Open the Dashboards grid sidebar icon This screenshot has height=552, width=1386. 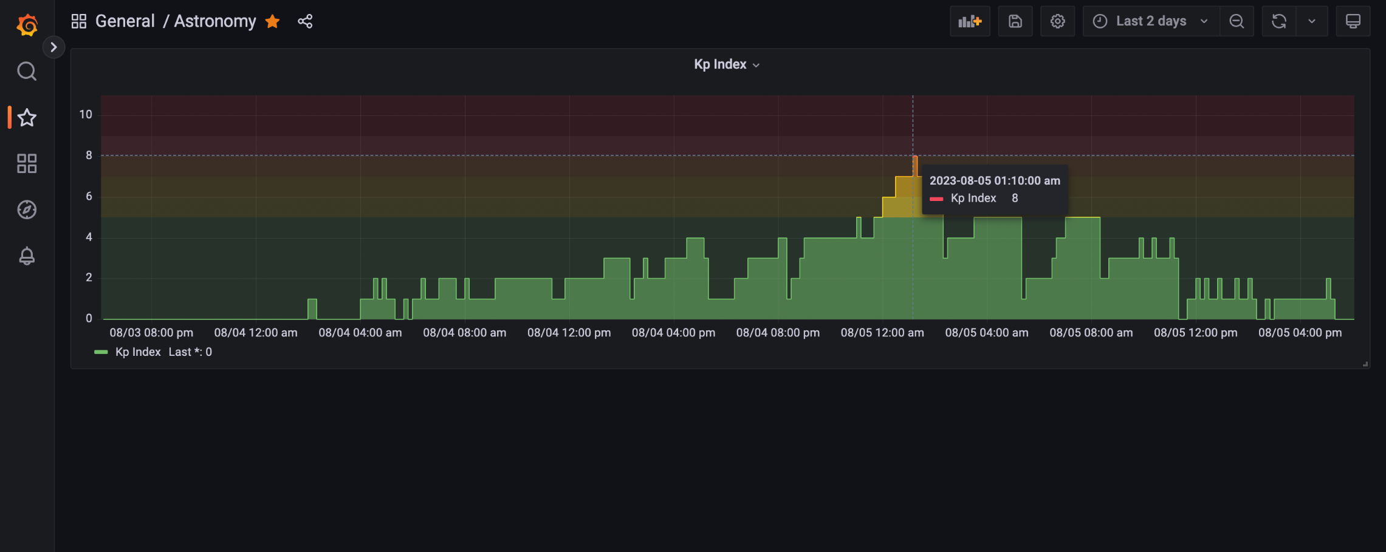pos(27,163)
